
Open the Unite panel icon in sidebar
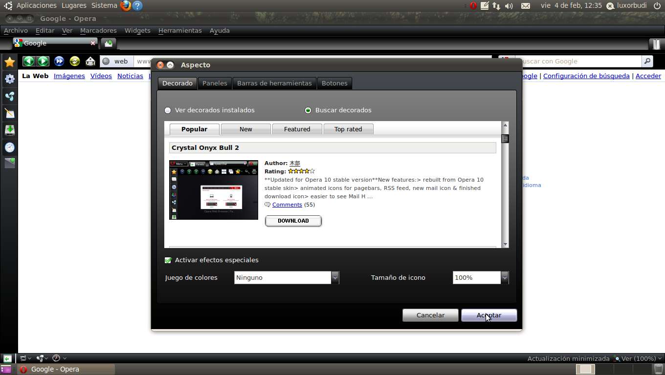(x=9, y=96)
